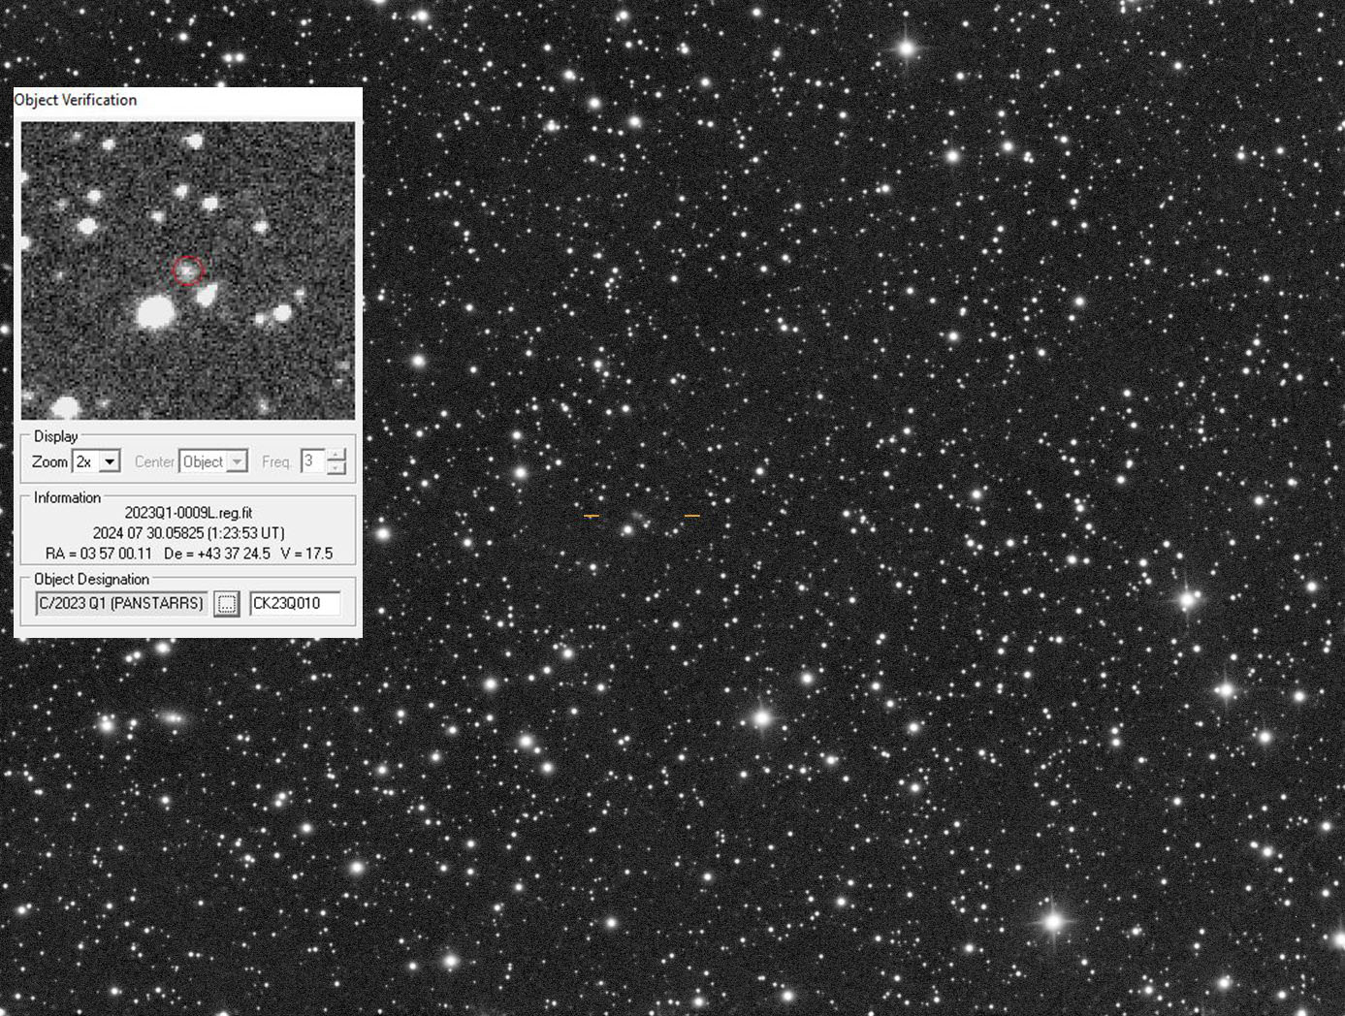This screenshot has height=1016, width=1345.
Task: Increase the Freq. value with up arrow
Action: [x=336, y=455]
